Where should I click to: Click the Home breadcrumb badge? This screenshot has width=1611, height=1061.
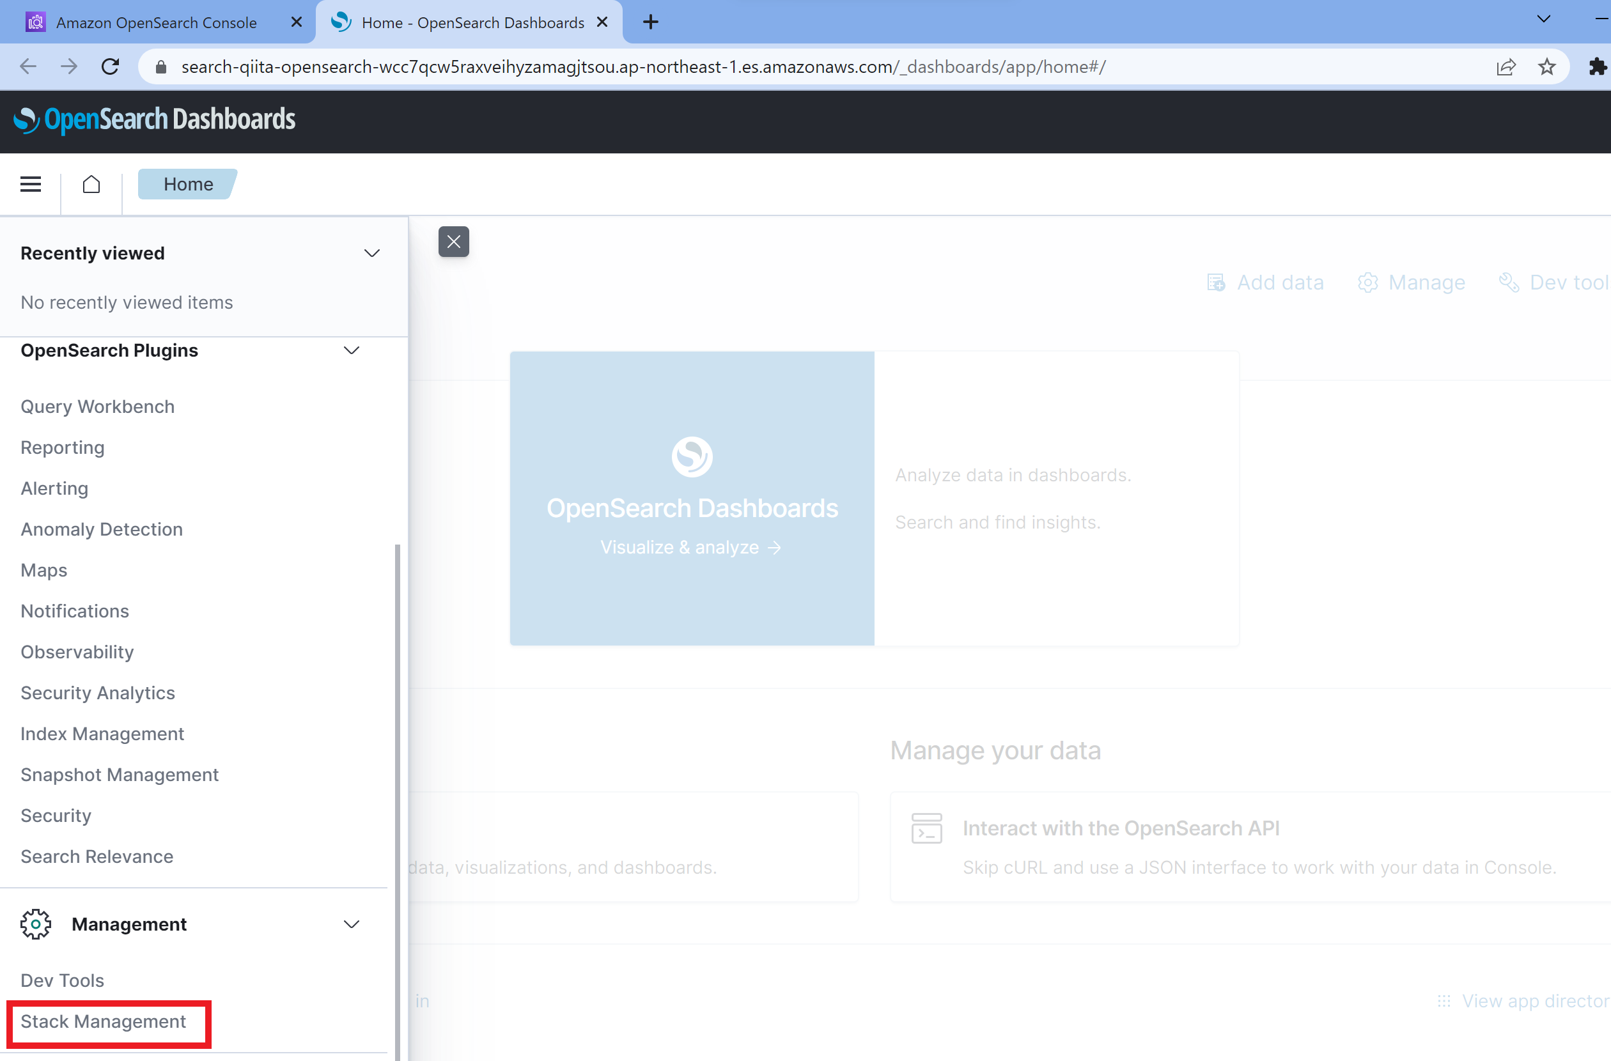[187, 184]
